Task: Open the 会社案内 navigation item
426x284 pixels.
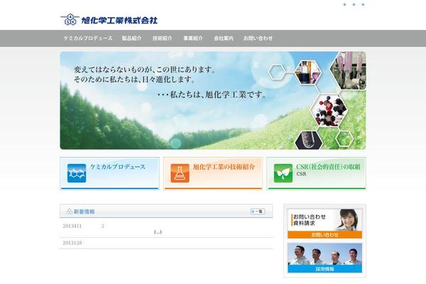Action: (224, 38)
